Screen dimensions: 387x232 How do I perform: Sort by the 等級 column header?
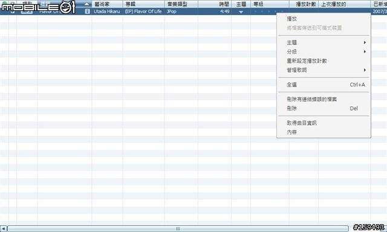tap(270, 4)
